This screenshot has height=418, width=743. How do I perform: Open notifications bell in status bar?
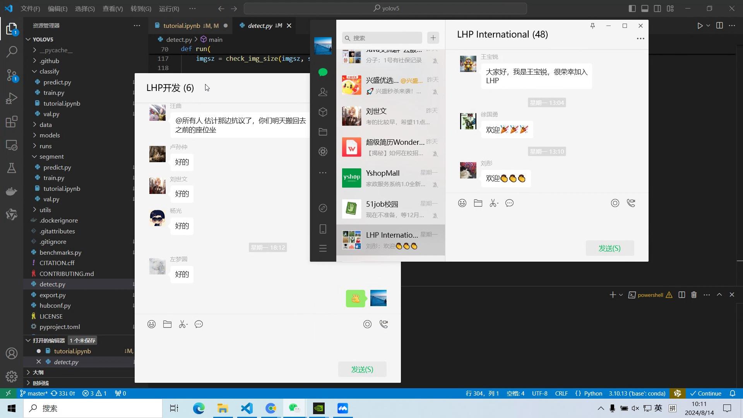pyautogui.click(x=733, y=394)
